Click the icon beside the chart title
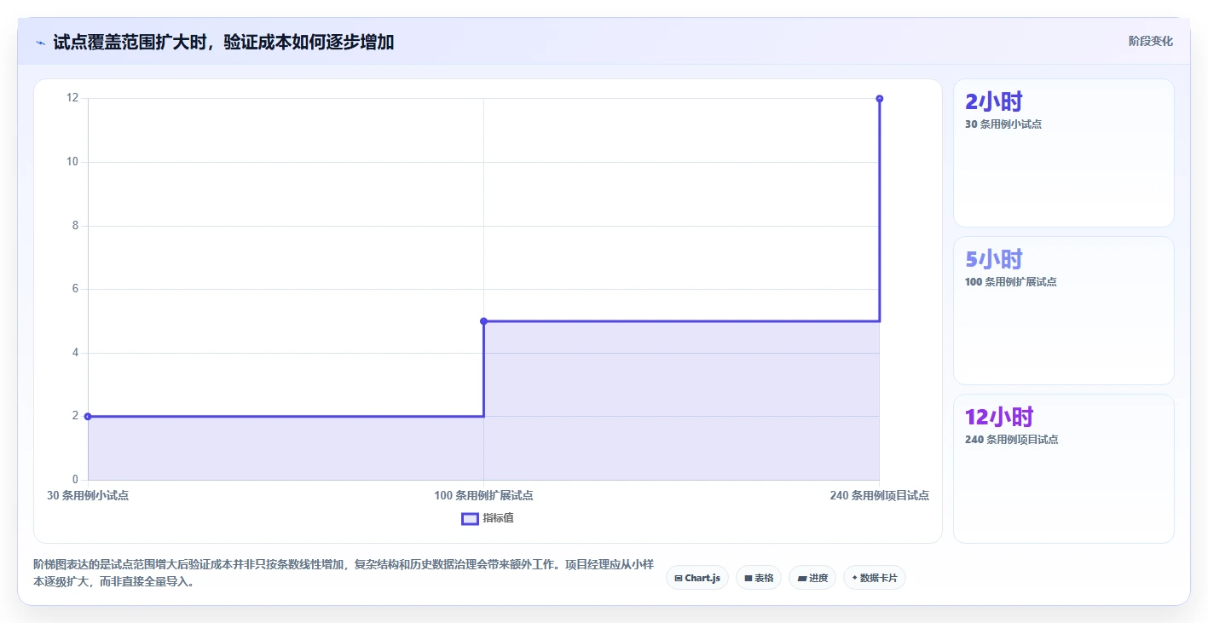Screen dimensions: 1208x623 (40, 42)
